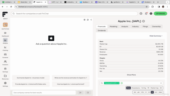170x96 pixels.
Task: Click the dark round icon left of Upgrade
Action: pyautogui.click(x=151, y=14)
